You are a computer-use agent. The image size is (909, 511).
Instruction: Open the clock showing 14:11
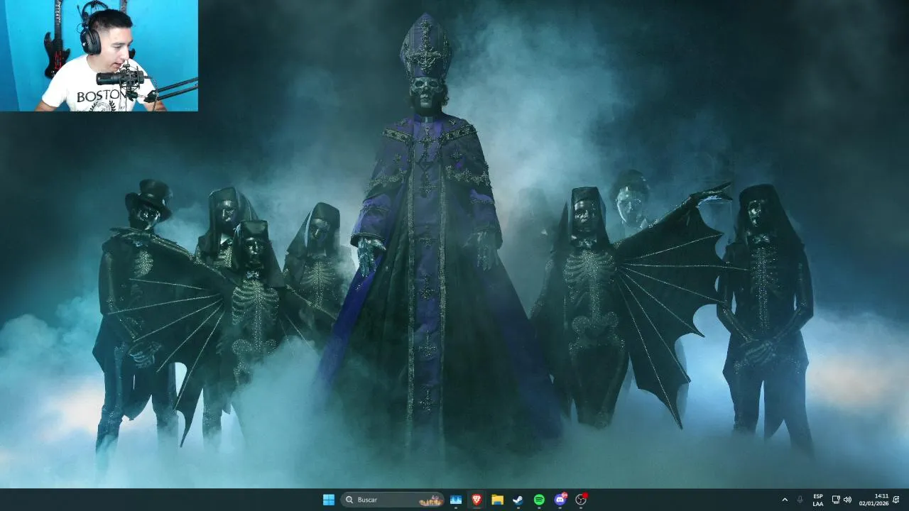point(874,500)
